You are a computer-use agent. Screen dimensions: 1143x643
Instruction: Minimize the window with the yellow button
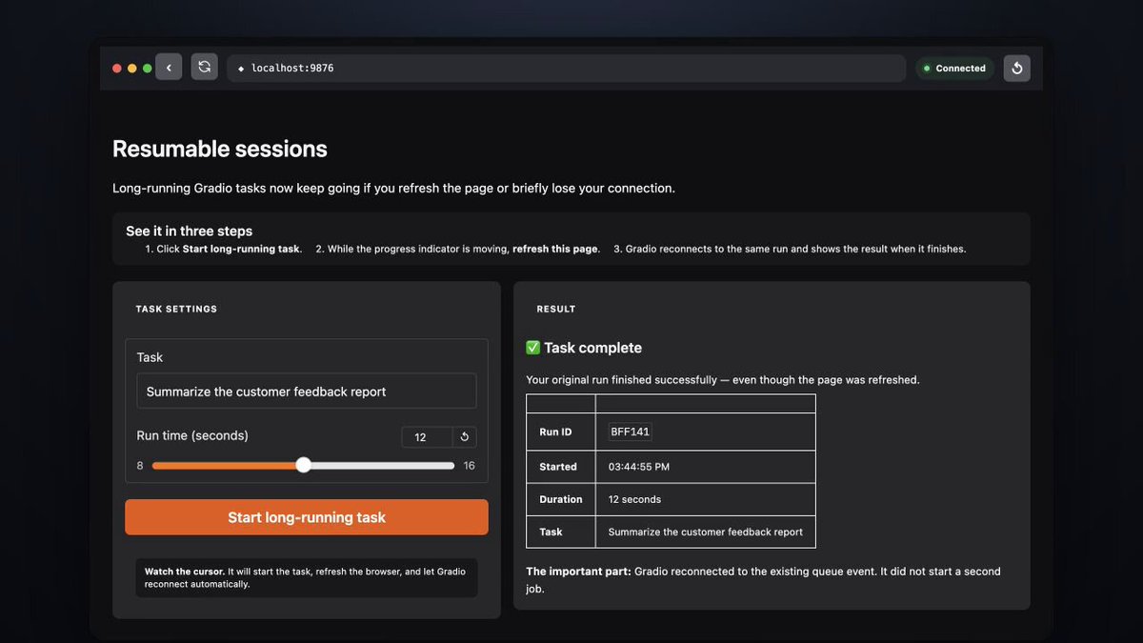132,69
